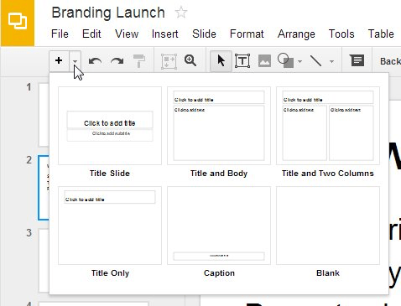Open the Slide menu
The height and width of the screenshot is (306, 401).
point(204,34)
